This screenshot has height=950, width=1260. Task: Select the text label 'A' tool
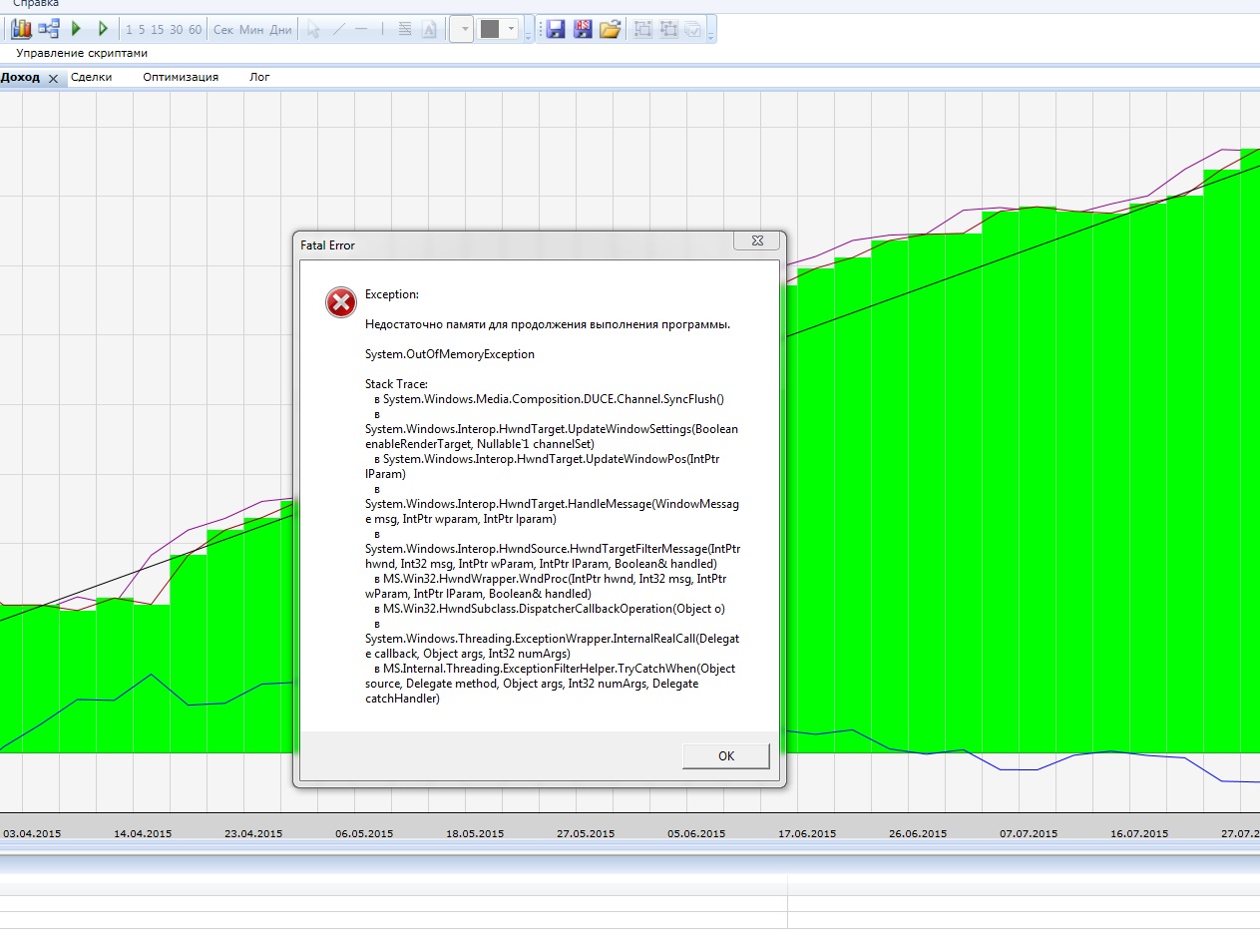pos(429,29)
